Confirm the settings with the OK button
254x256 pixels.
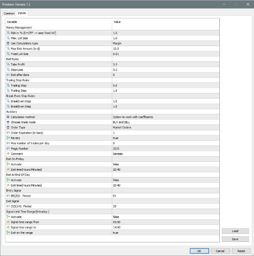tap(199, 251)
